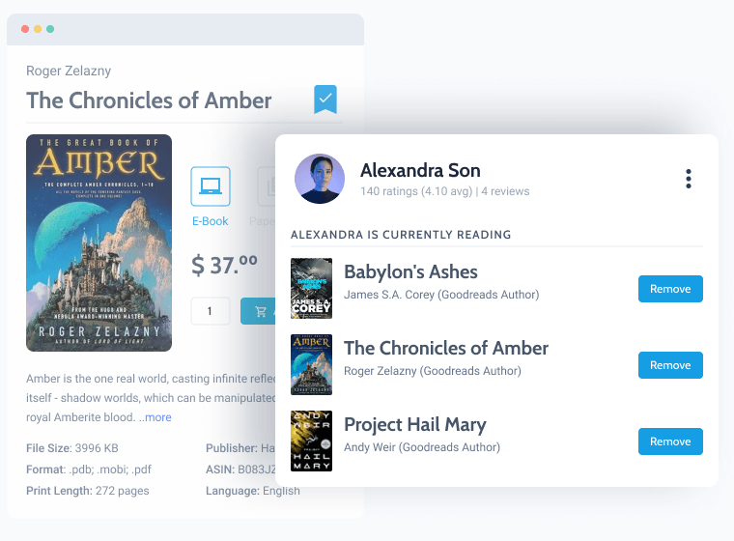The height and width of the screenshot is (541, 734).
Task: Click the Alexandra Son profile name
Action: tap(420, 170)
